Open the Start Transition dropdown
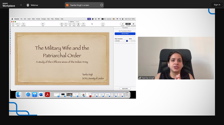 pos(121,41)
